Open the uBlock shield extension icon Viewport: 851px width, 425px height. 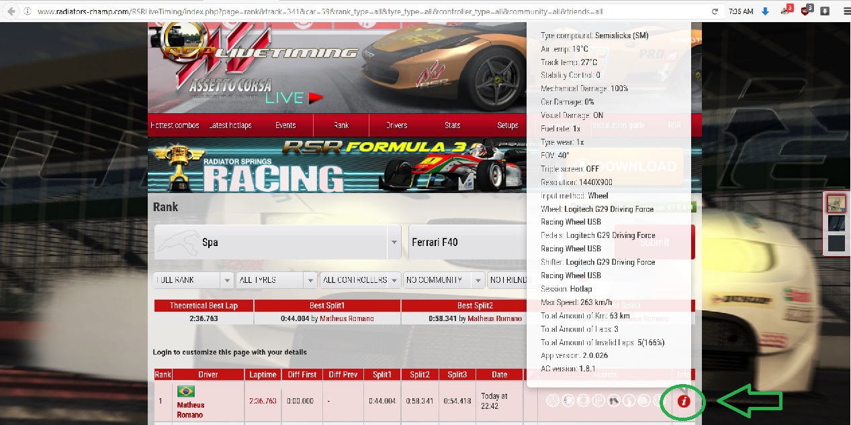pos(807,11)
